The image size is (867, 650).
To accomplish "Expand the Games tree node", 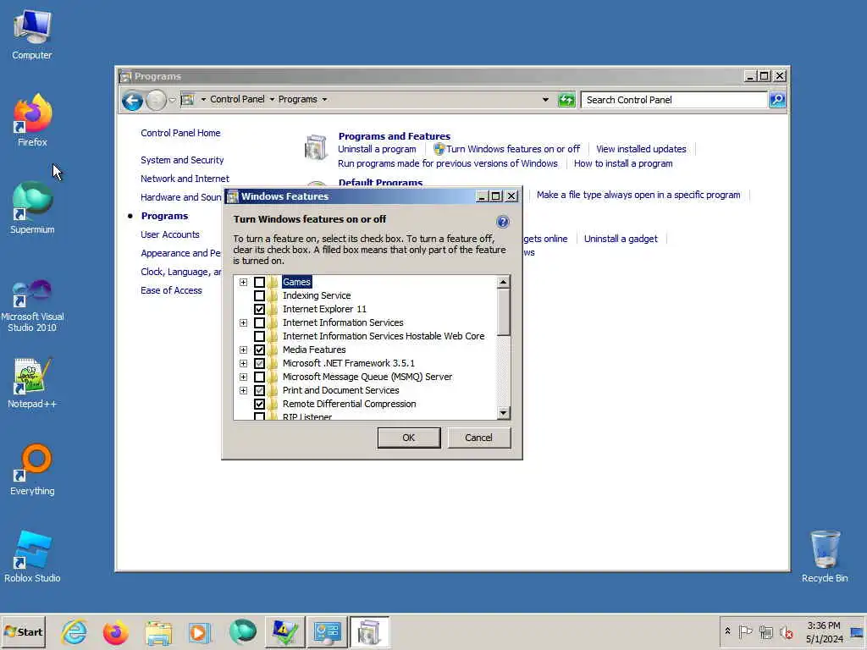I will [x=243, y=282].
